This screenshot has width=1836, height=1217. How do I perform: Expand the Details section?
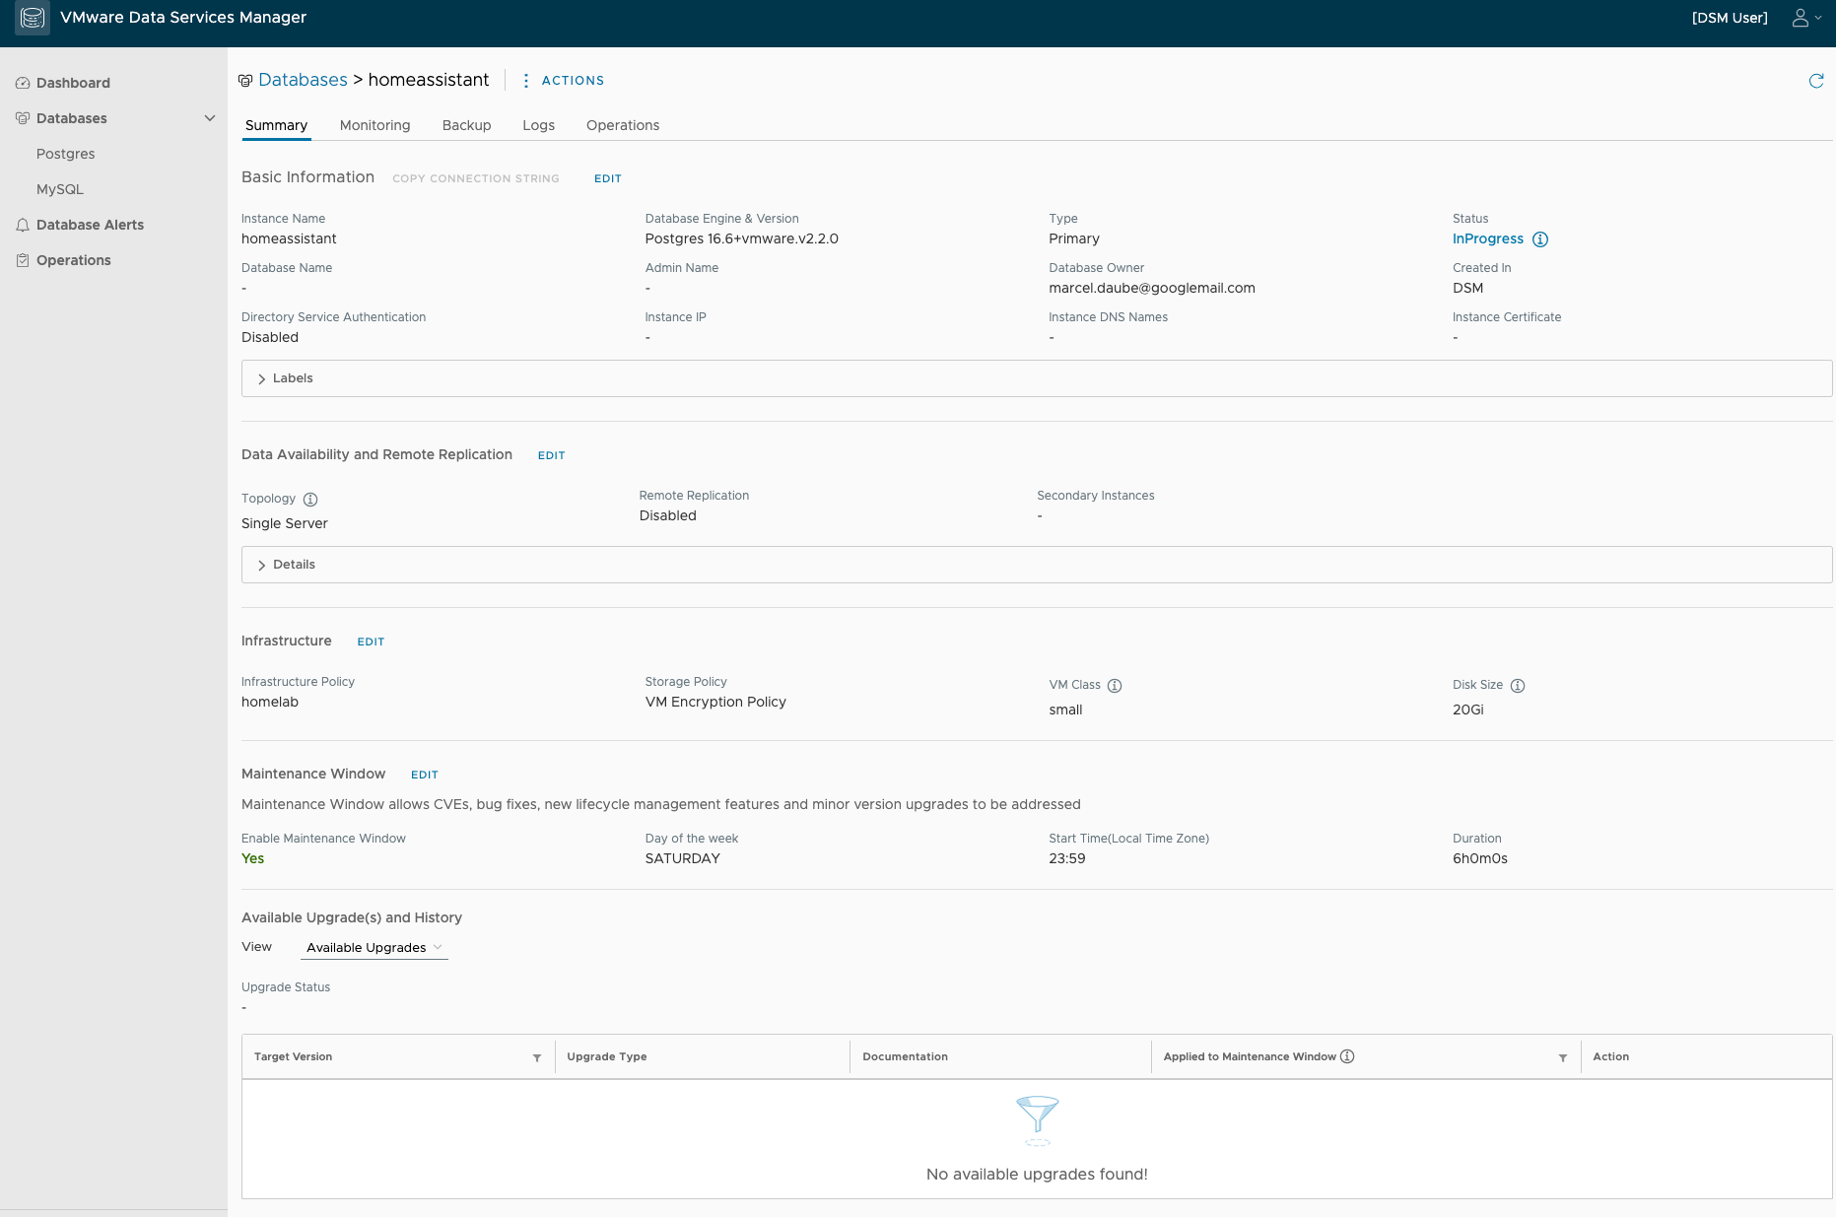[x=262, y=565]
